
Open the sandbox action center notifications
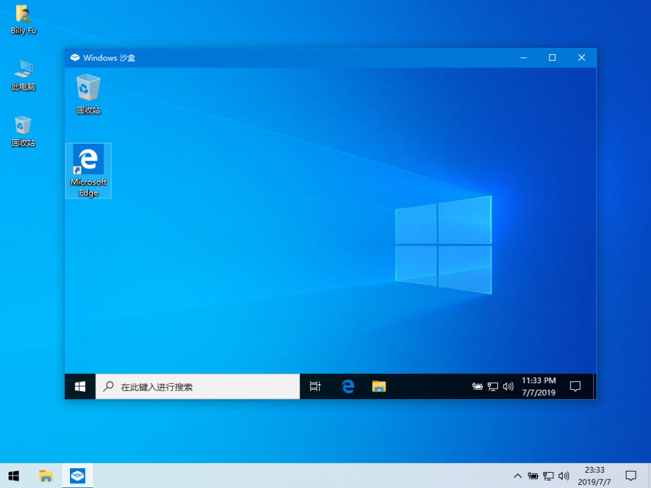point(575,386)
